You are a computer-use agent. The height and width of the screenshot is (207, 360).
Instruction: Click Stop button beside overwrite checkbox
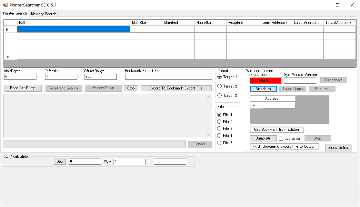tap(318, 138)
